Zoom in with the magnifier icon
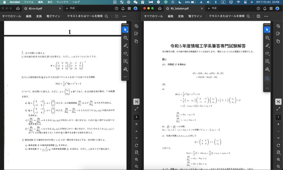This screenshot has width=283, height=170. pyautogui.click(x=136, y=160)
